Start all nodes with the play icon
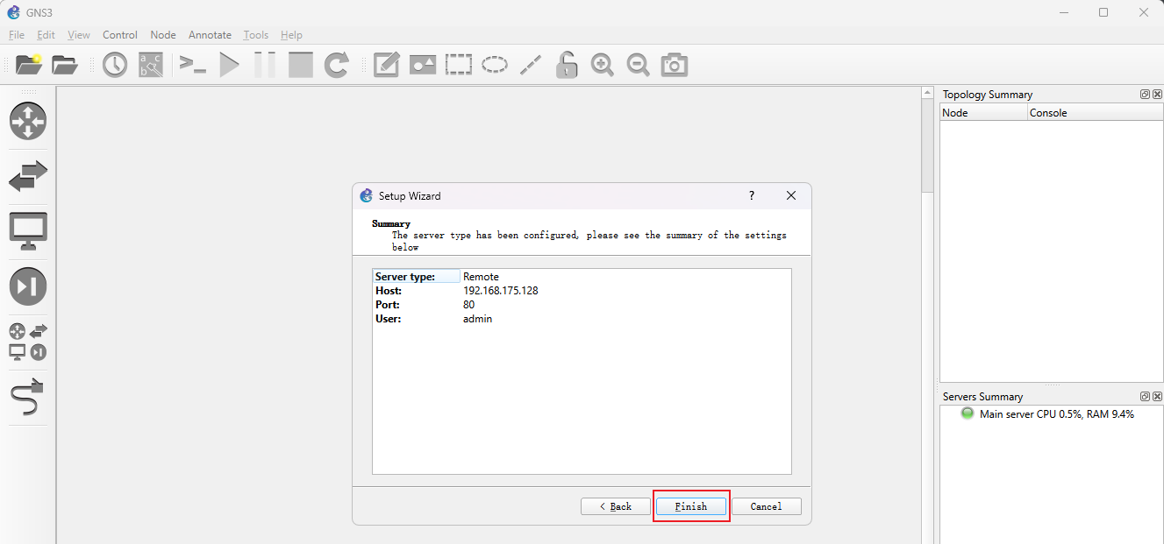This screenshot has height=544, width=1164. [229, 65]
